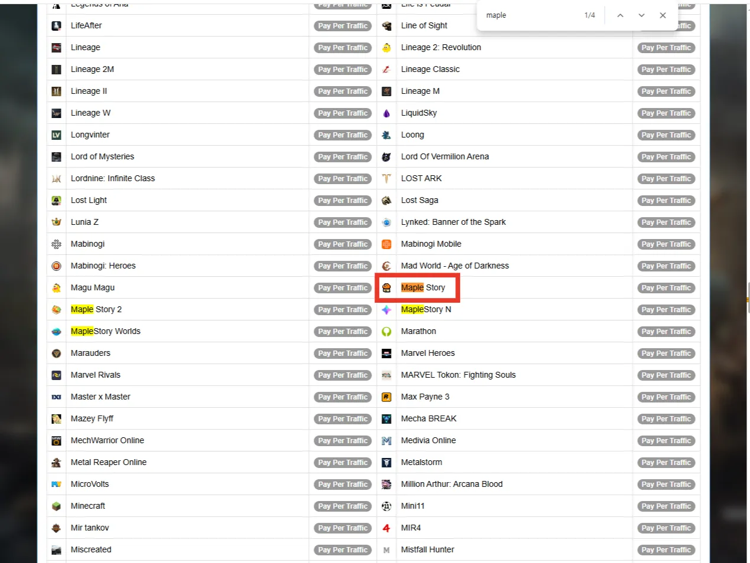
Task: Click the Mabinogi Mobile orange icon
Action: (x=386, y=244)
